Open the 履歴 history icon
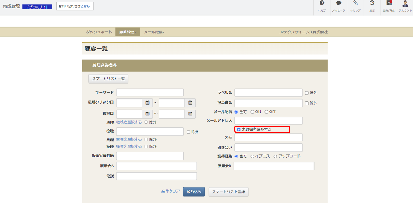 (372, 3)
